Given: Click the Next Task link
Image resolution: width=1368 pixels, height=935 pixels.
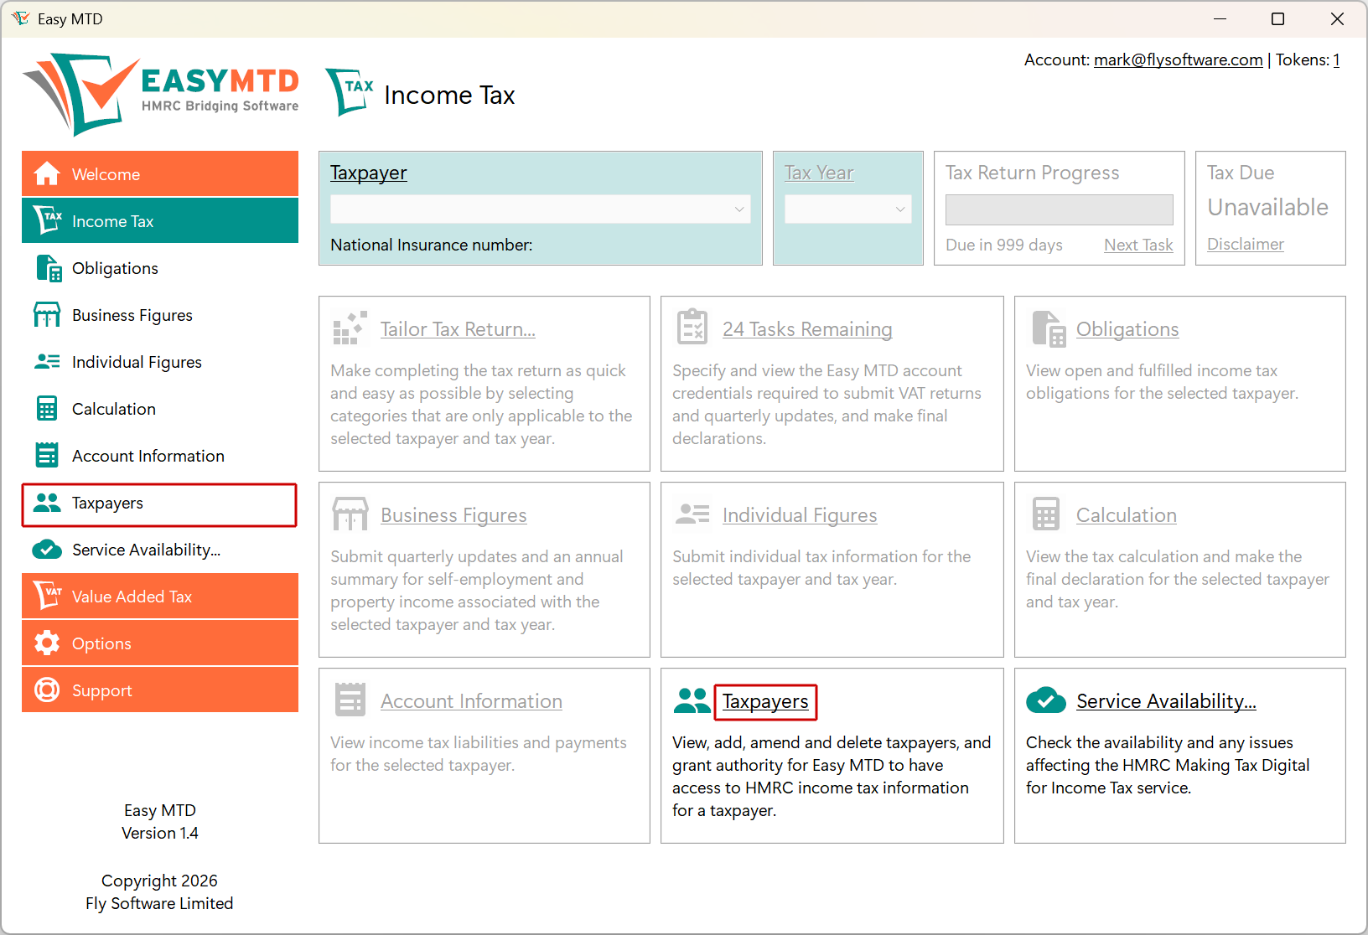Looking at the screenshot, I should tap(1138, 245).
